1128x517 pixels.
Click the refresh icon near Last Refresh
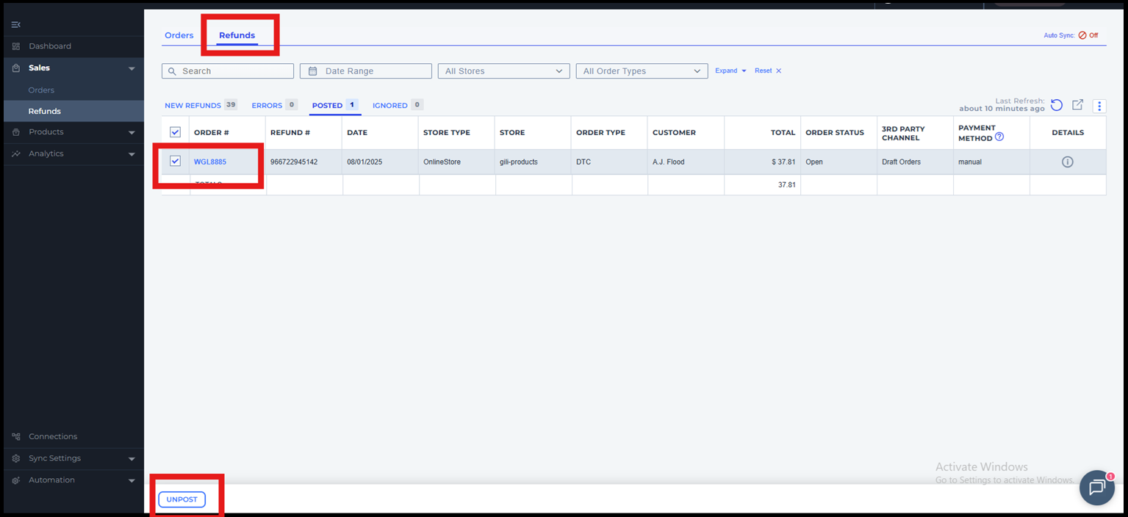point(1056,105)
